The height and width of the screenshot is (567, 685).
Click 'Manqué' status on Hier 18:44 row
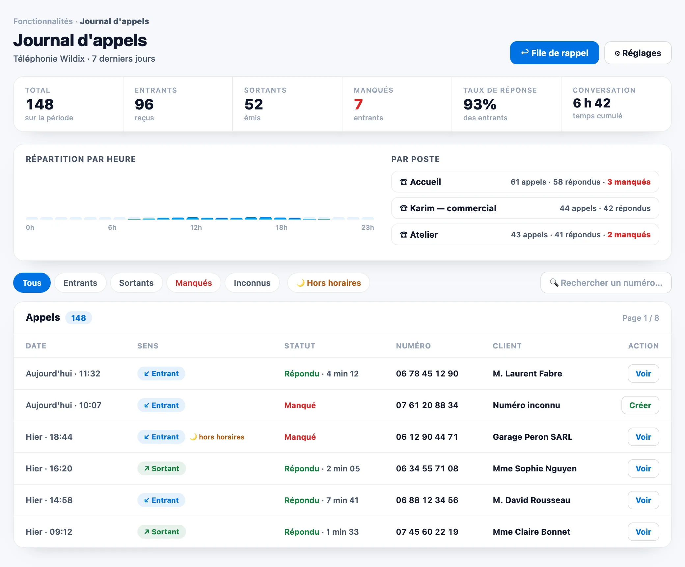pyautogui.click(x=300, y=437)
